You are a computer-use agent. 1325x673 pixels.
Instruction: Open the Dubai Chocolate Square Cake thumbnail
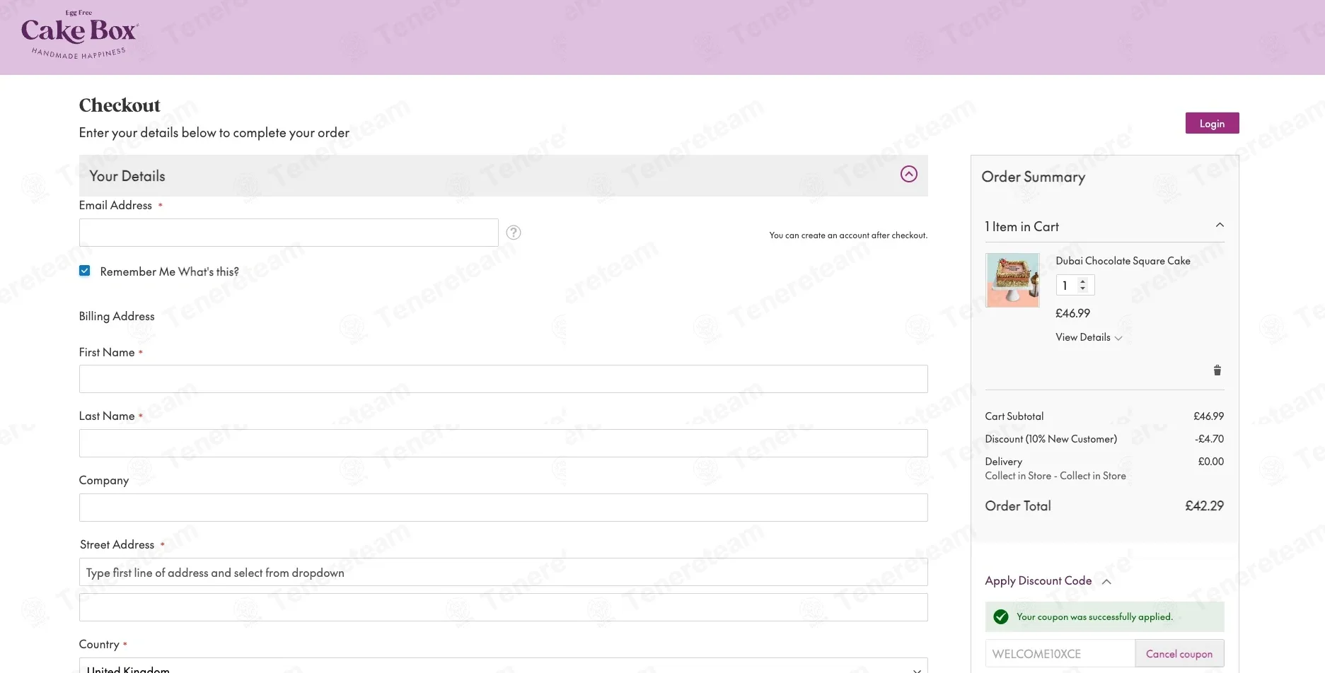click(1012, 280)
